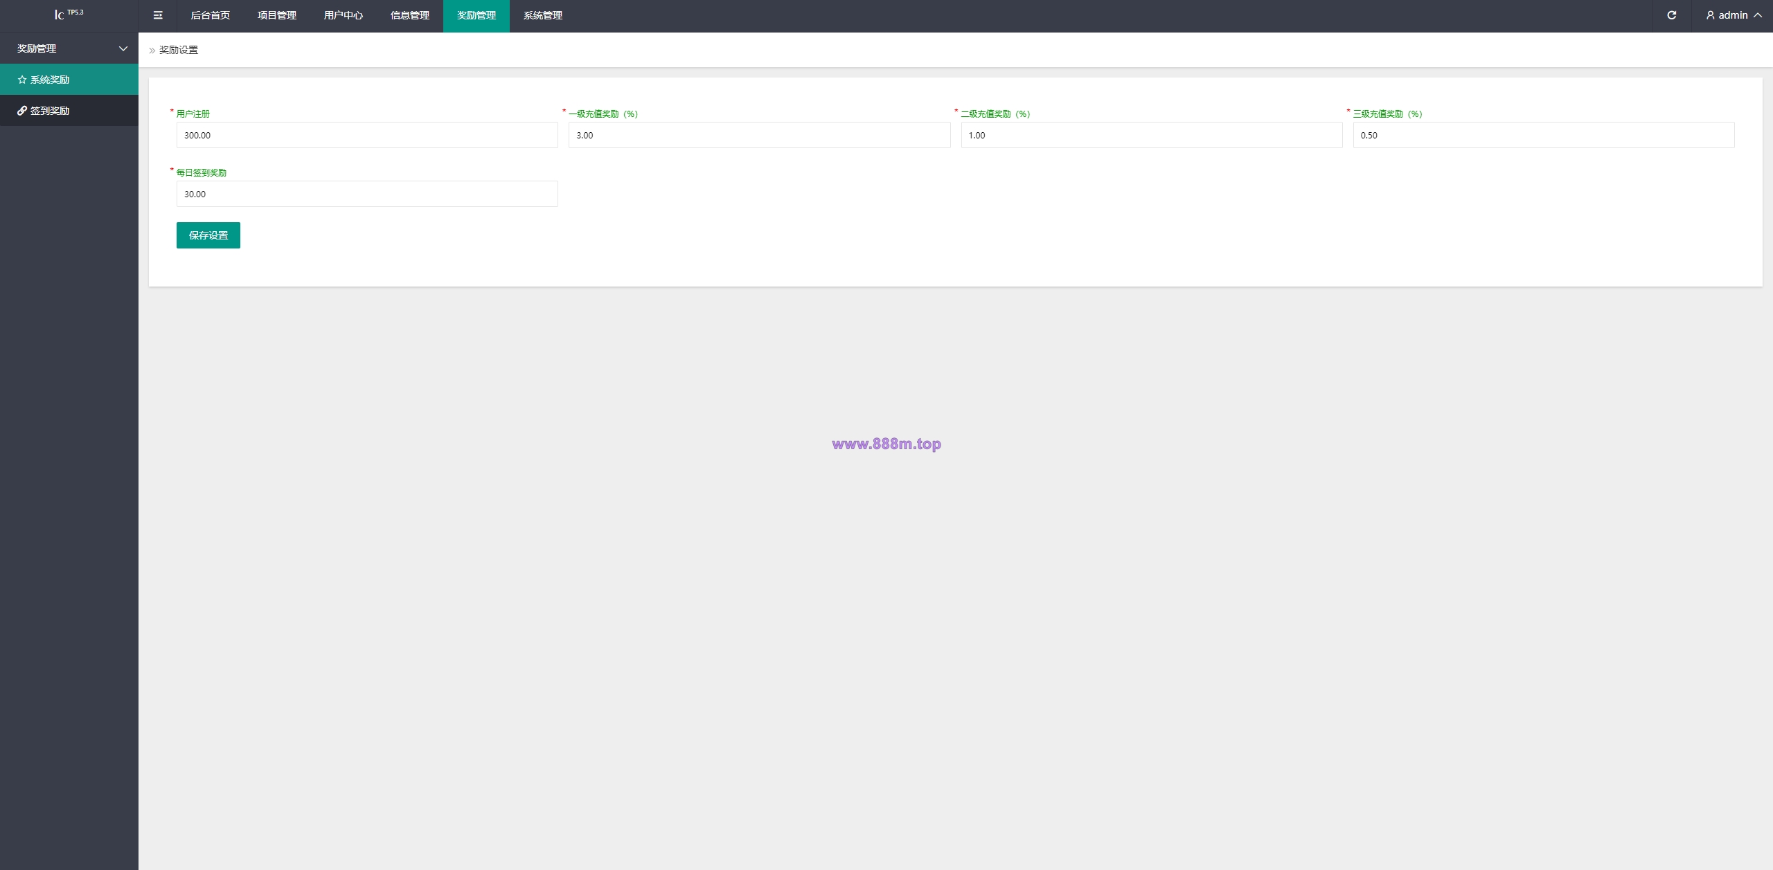Screen dimensions: 1773x870
Task: Select the 签到奖励 sidebar item
Action: 69,111
